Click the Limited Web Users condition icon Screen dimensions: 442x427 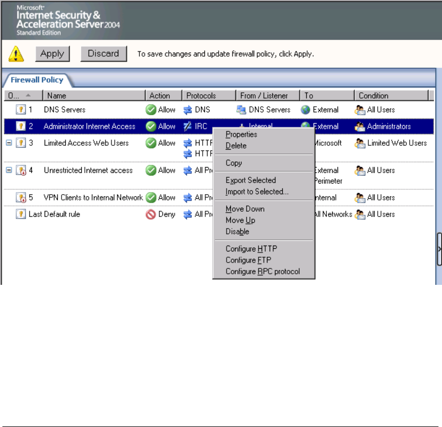[x=360, y=143]
